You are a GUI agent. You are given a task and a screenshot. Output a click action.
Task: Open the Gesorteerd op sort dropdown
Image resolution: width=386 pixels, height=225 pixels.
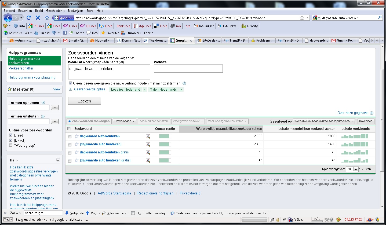pyautogui.click(x=324, y=121)
